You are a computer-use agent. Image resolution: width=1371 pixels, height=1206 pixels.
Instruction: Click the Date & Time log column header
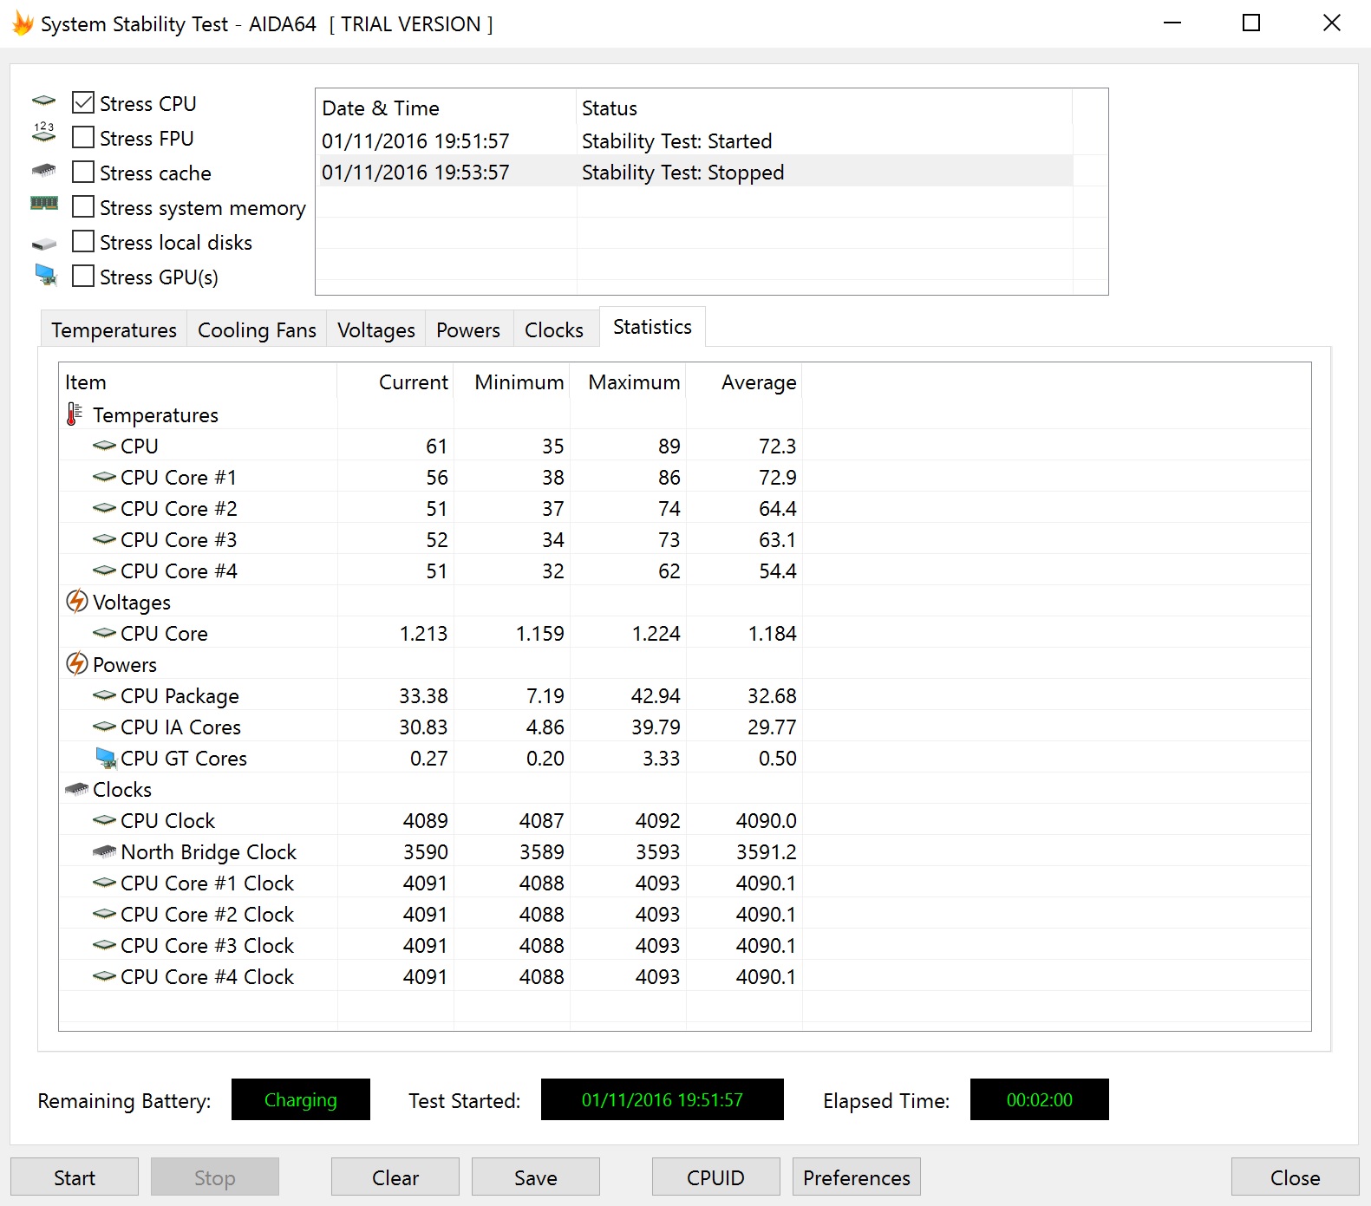pyautogui.click(x=447, y=108)
